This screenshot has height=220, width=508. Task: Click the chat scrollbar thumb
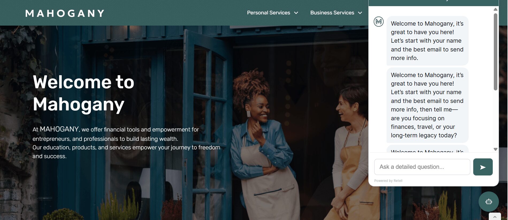coord(495,52)
